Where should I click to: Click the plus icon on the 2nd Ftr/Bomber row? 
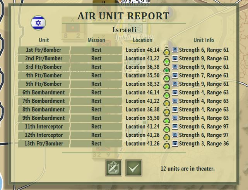click(x=166, y=61)
